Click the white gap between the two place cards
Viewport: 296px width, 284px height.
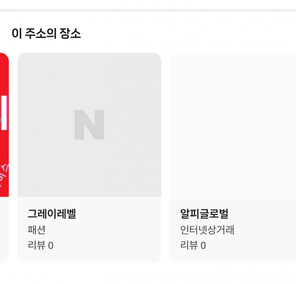[x=166, y=157]
